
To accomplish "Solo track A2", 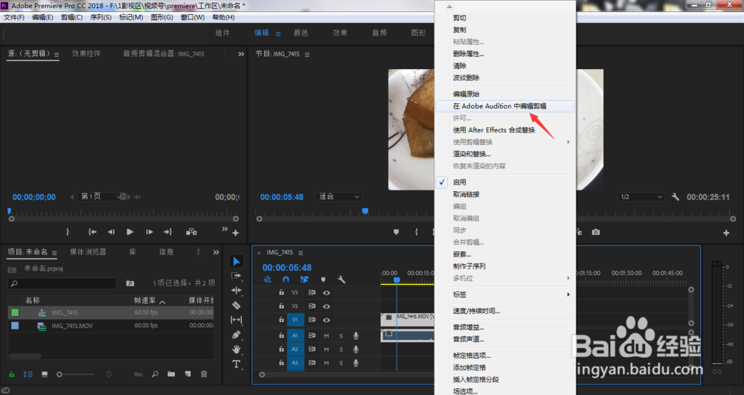I will point(341,350).
